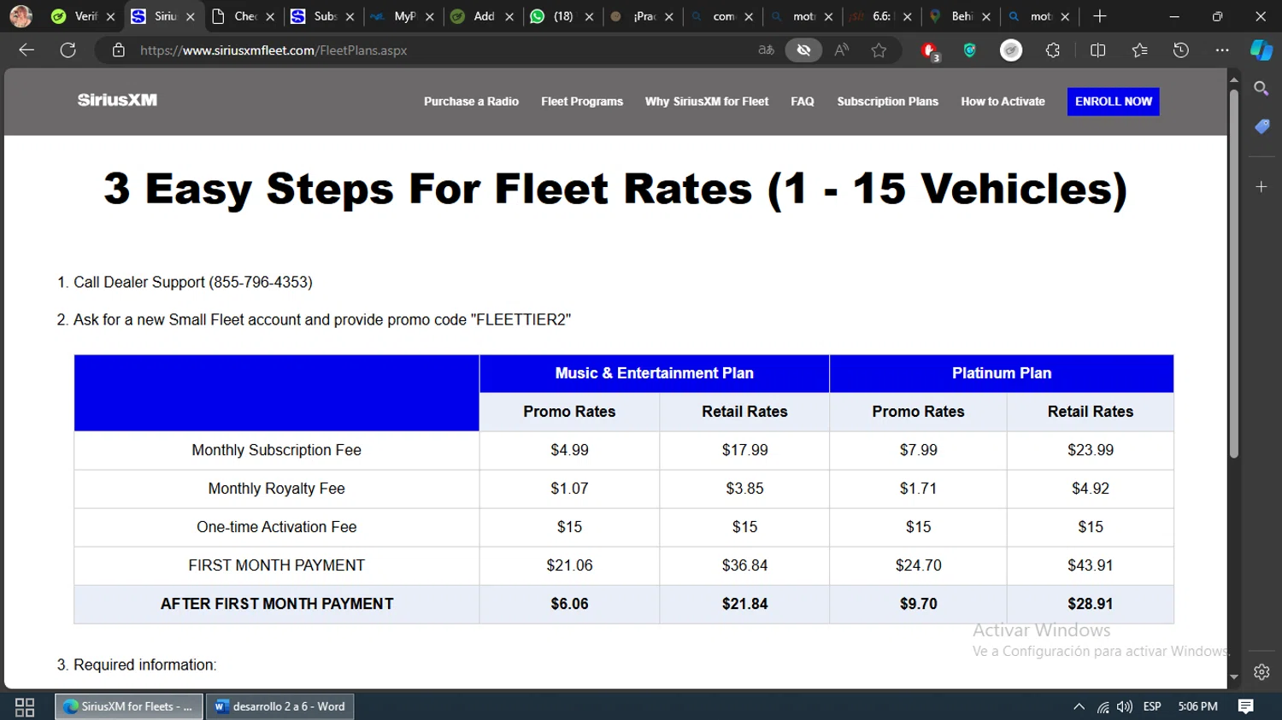Open Read aloud in address bar
This screenshot has width=1282, height=720.
click(842, 50)
